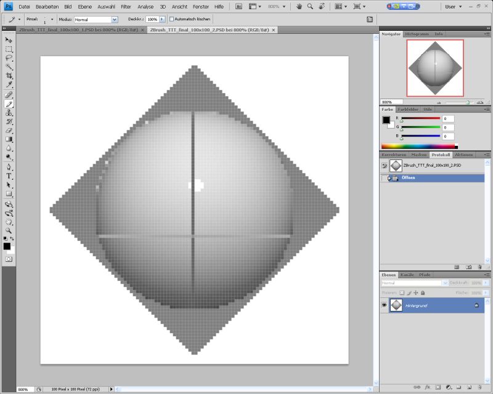
Task: Select the Type tool
Action: (9, 175)
